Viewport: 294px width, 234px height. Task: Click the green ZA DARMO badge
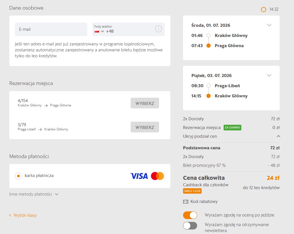tap(232, 128)
